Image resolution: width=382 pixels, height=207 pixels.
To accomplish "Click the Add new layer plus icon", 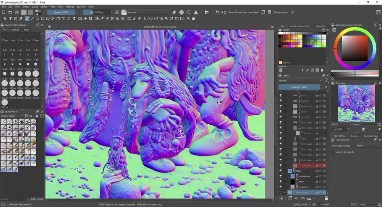I will (x=281, y=198).
